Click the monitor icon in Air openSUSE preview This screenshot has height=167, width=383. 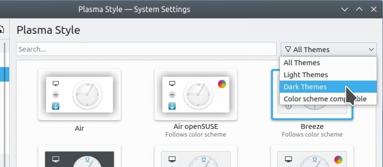[x=172, y=84]
